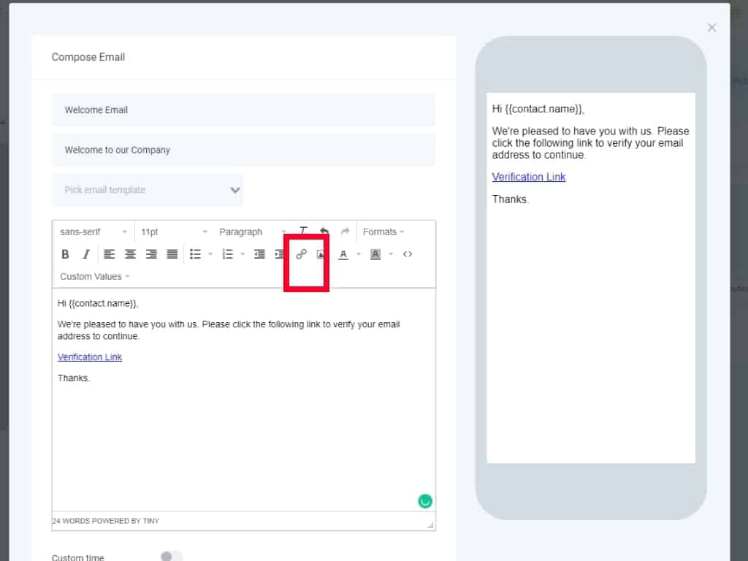Image resolution: width=748 pixels, height=561 pixels.
Task: Open the Pick email template dropdown
Action: [148, 190]
